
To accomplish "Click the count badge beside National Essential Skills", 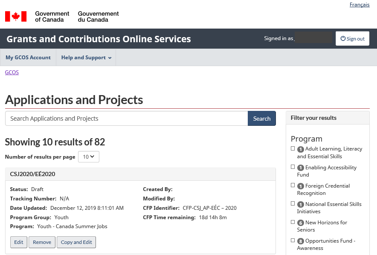I will pos(300,205).
